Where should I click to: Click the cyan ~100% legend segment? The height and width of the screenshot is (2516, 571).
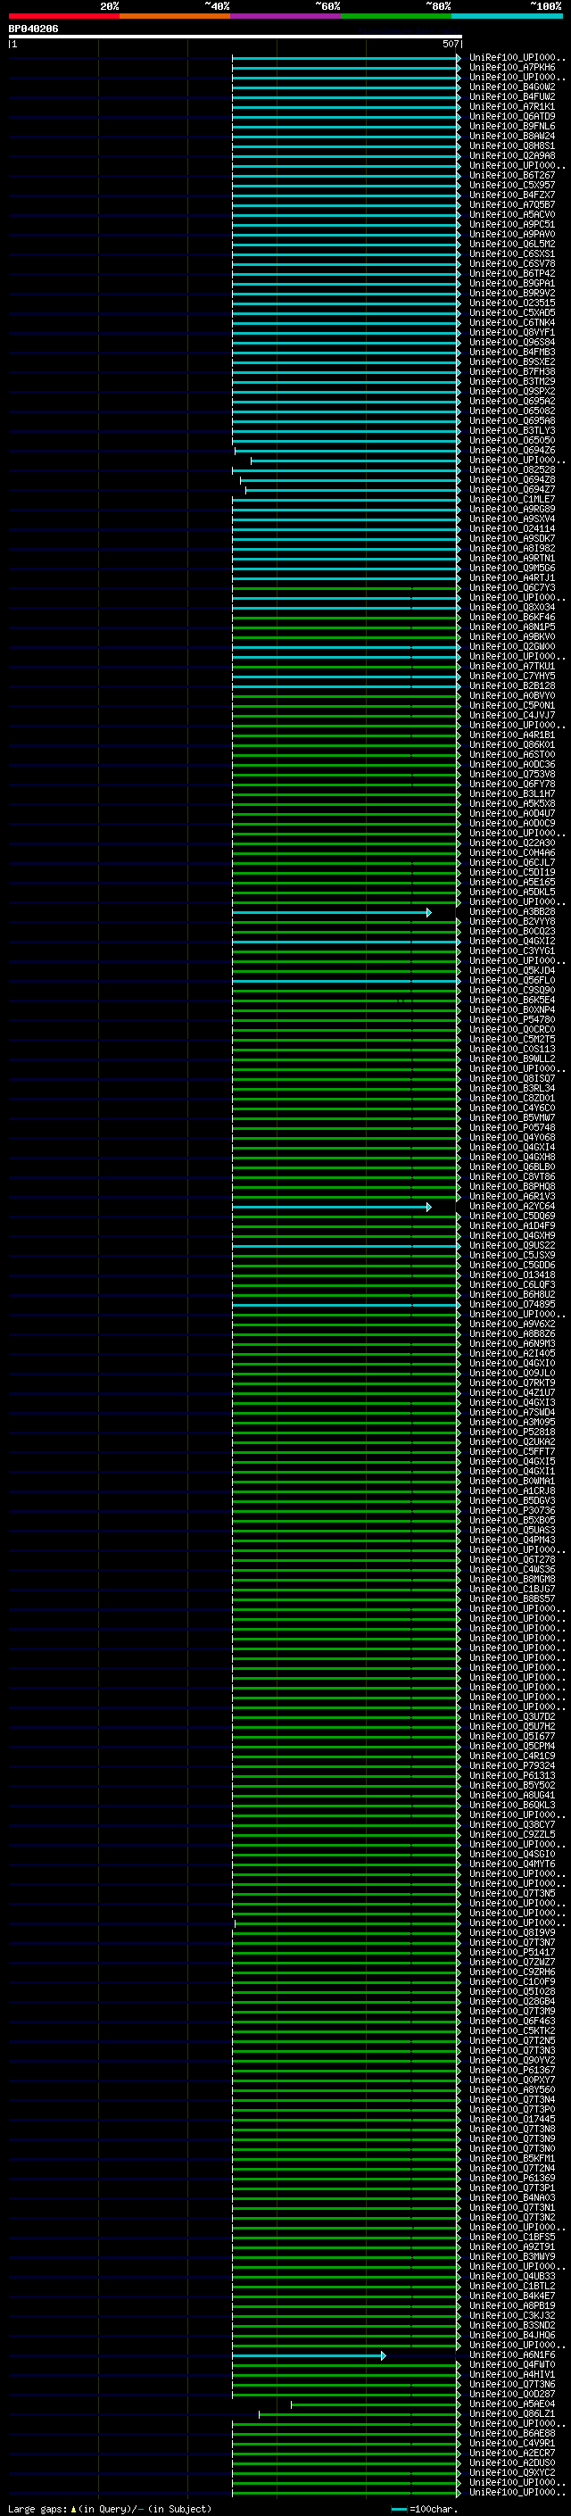[x=508, y=16]
